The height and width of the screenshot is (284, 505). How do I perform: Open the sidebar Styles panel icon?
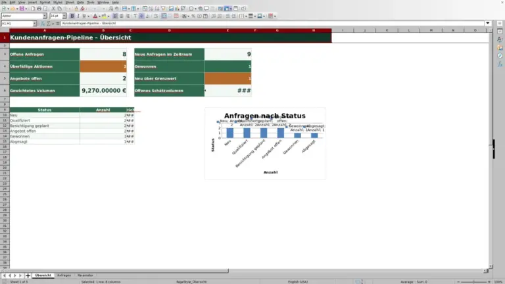pos(500,39)
